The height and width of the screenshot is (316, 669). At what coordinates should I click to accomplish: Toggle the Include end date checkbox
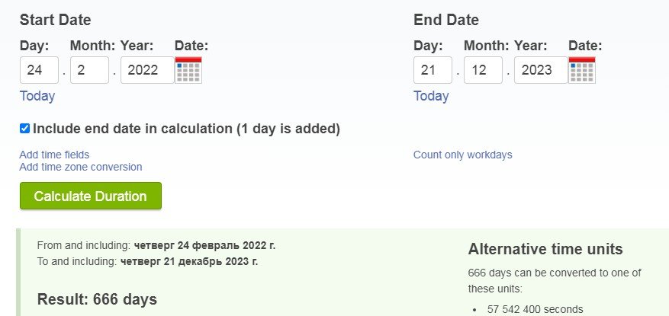[x=24, y=129]
